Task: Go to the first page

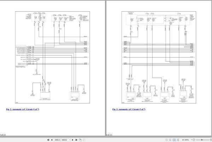Action: [48, 140]
